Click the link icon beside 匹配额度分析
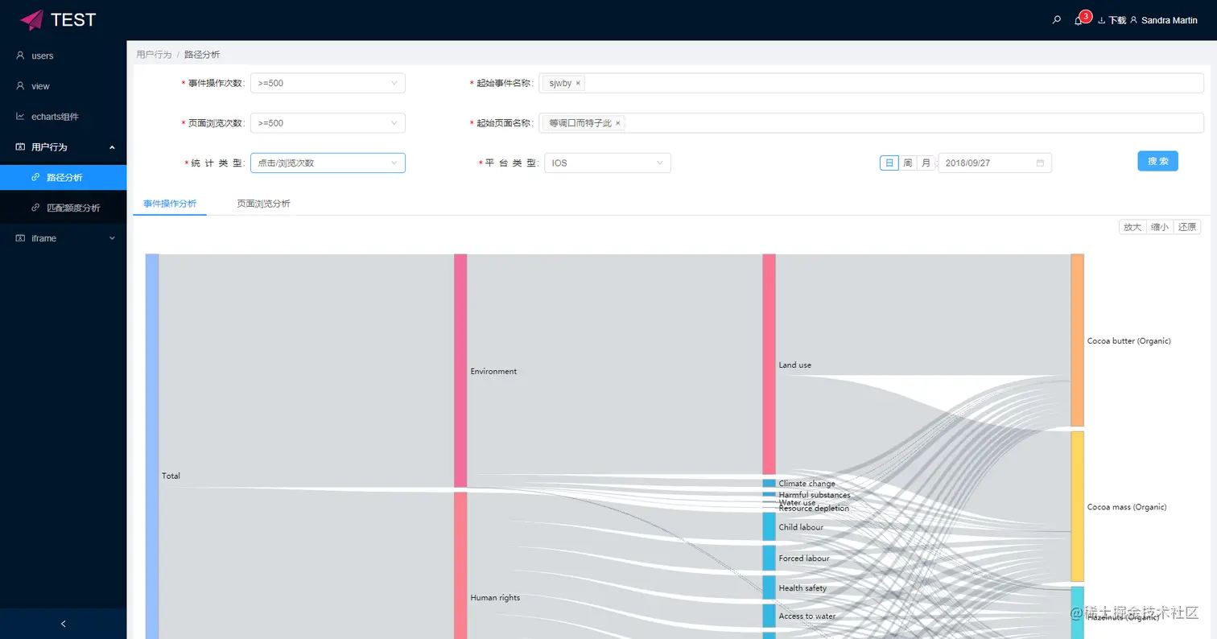The image size is (1217, 639). tap(35, 208)
